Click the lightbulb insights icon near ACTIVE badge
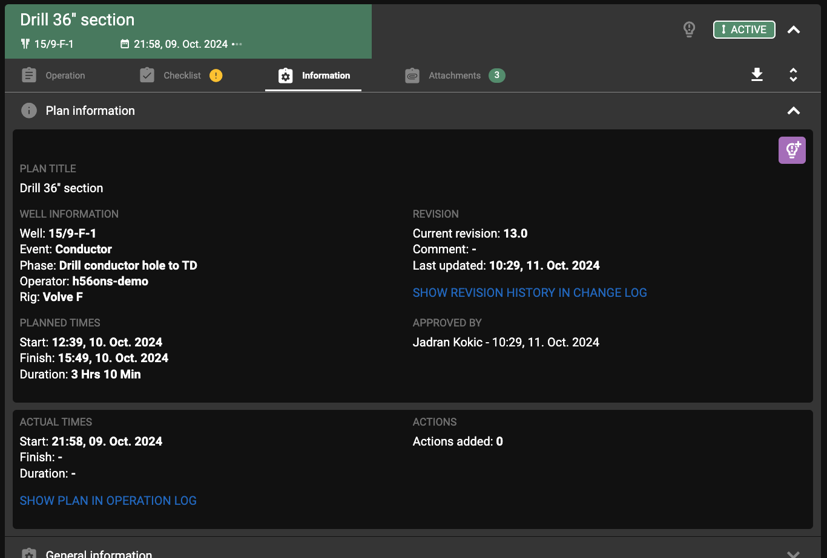This screenshot has height=558, width=827. 689,29
